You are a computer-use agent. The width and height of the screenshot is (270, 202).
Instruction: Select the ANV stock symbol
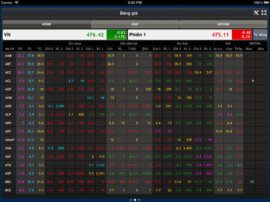[x=8, y=123]
